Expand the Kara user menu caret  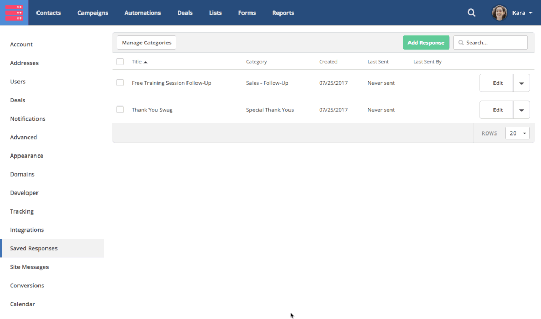coord(530,13)
